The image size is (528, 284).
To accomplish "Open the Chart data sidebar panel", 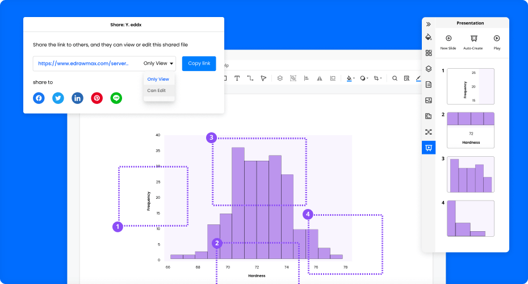I will click(x=428, y=116).
